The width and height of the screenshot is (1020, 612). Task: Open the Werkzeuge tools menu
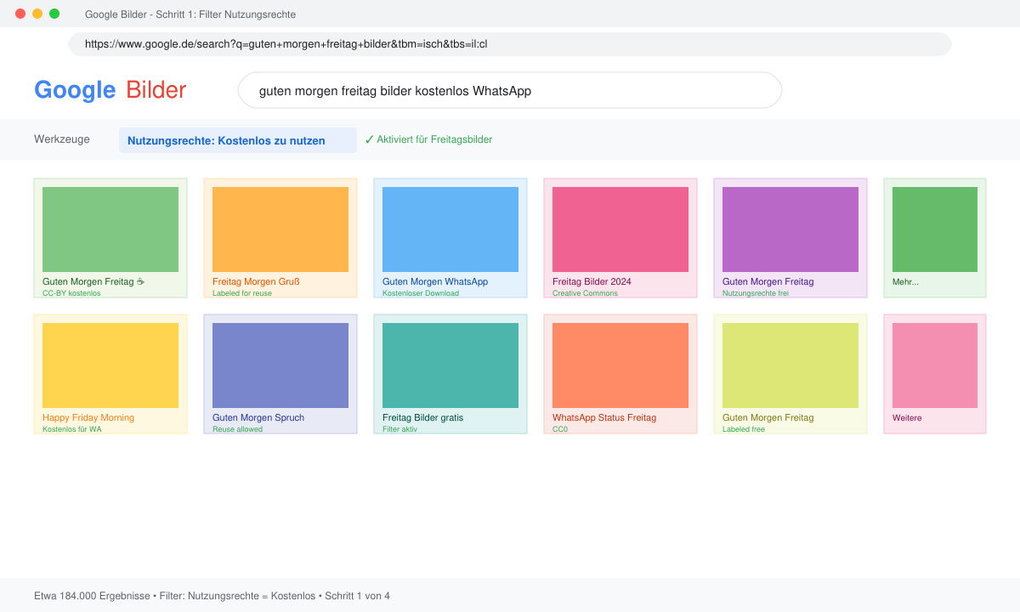click(62, 139)
